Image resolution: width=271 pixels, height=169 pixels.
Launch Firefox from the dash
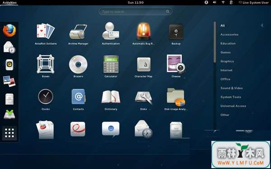(x=9, y=30)
